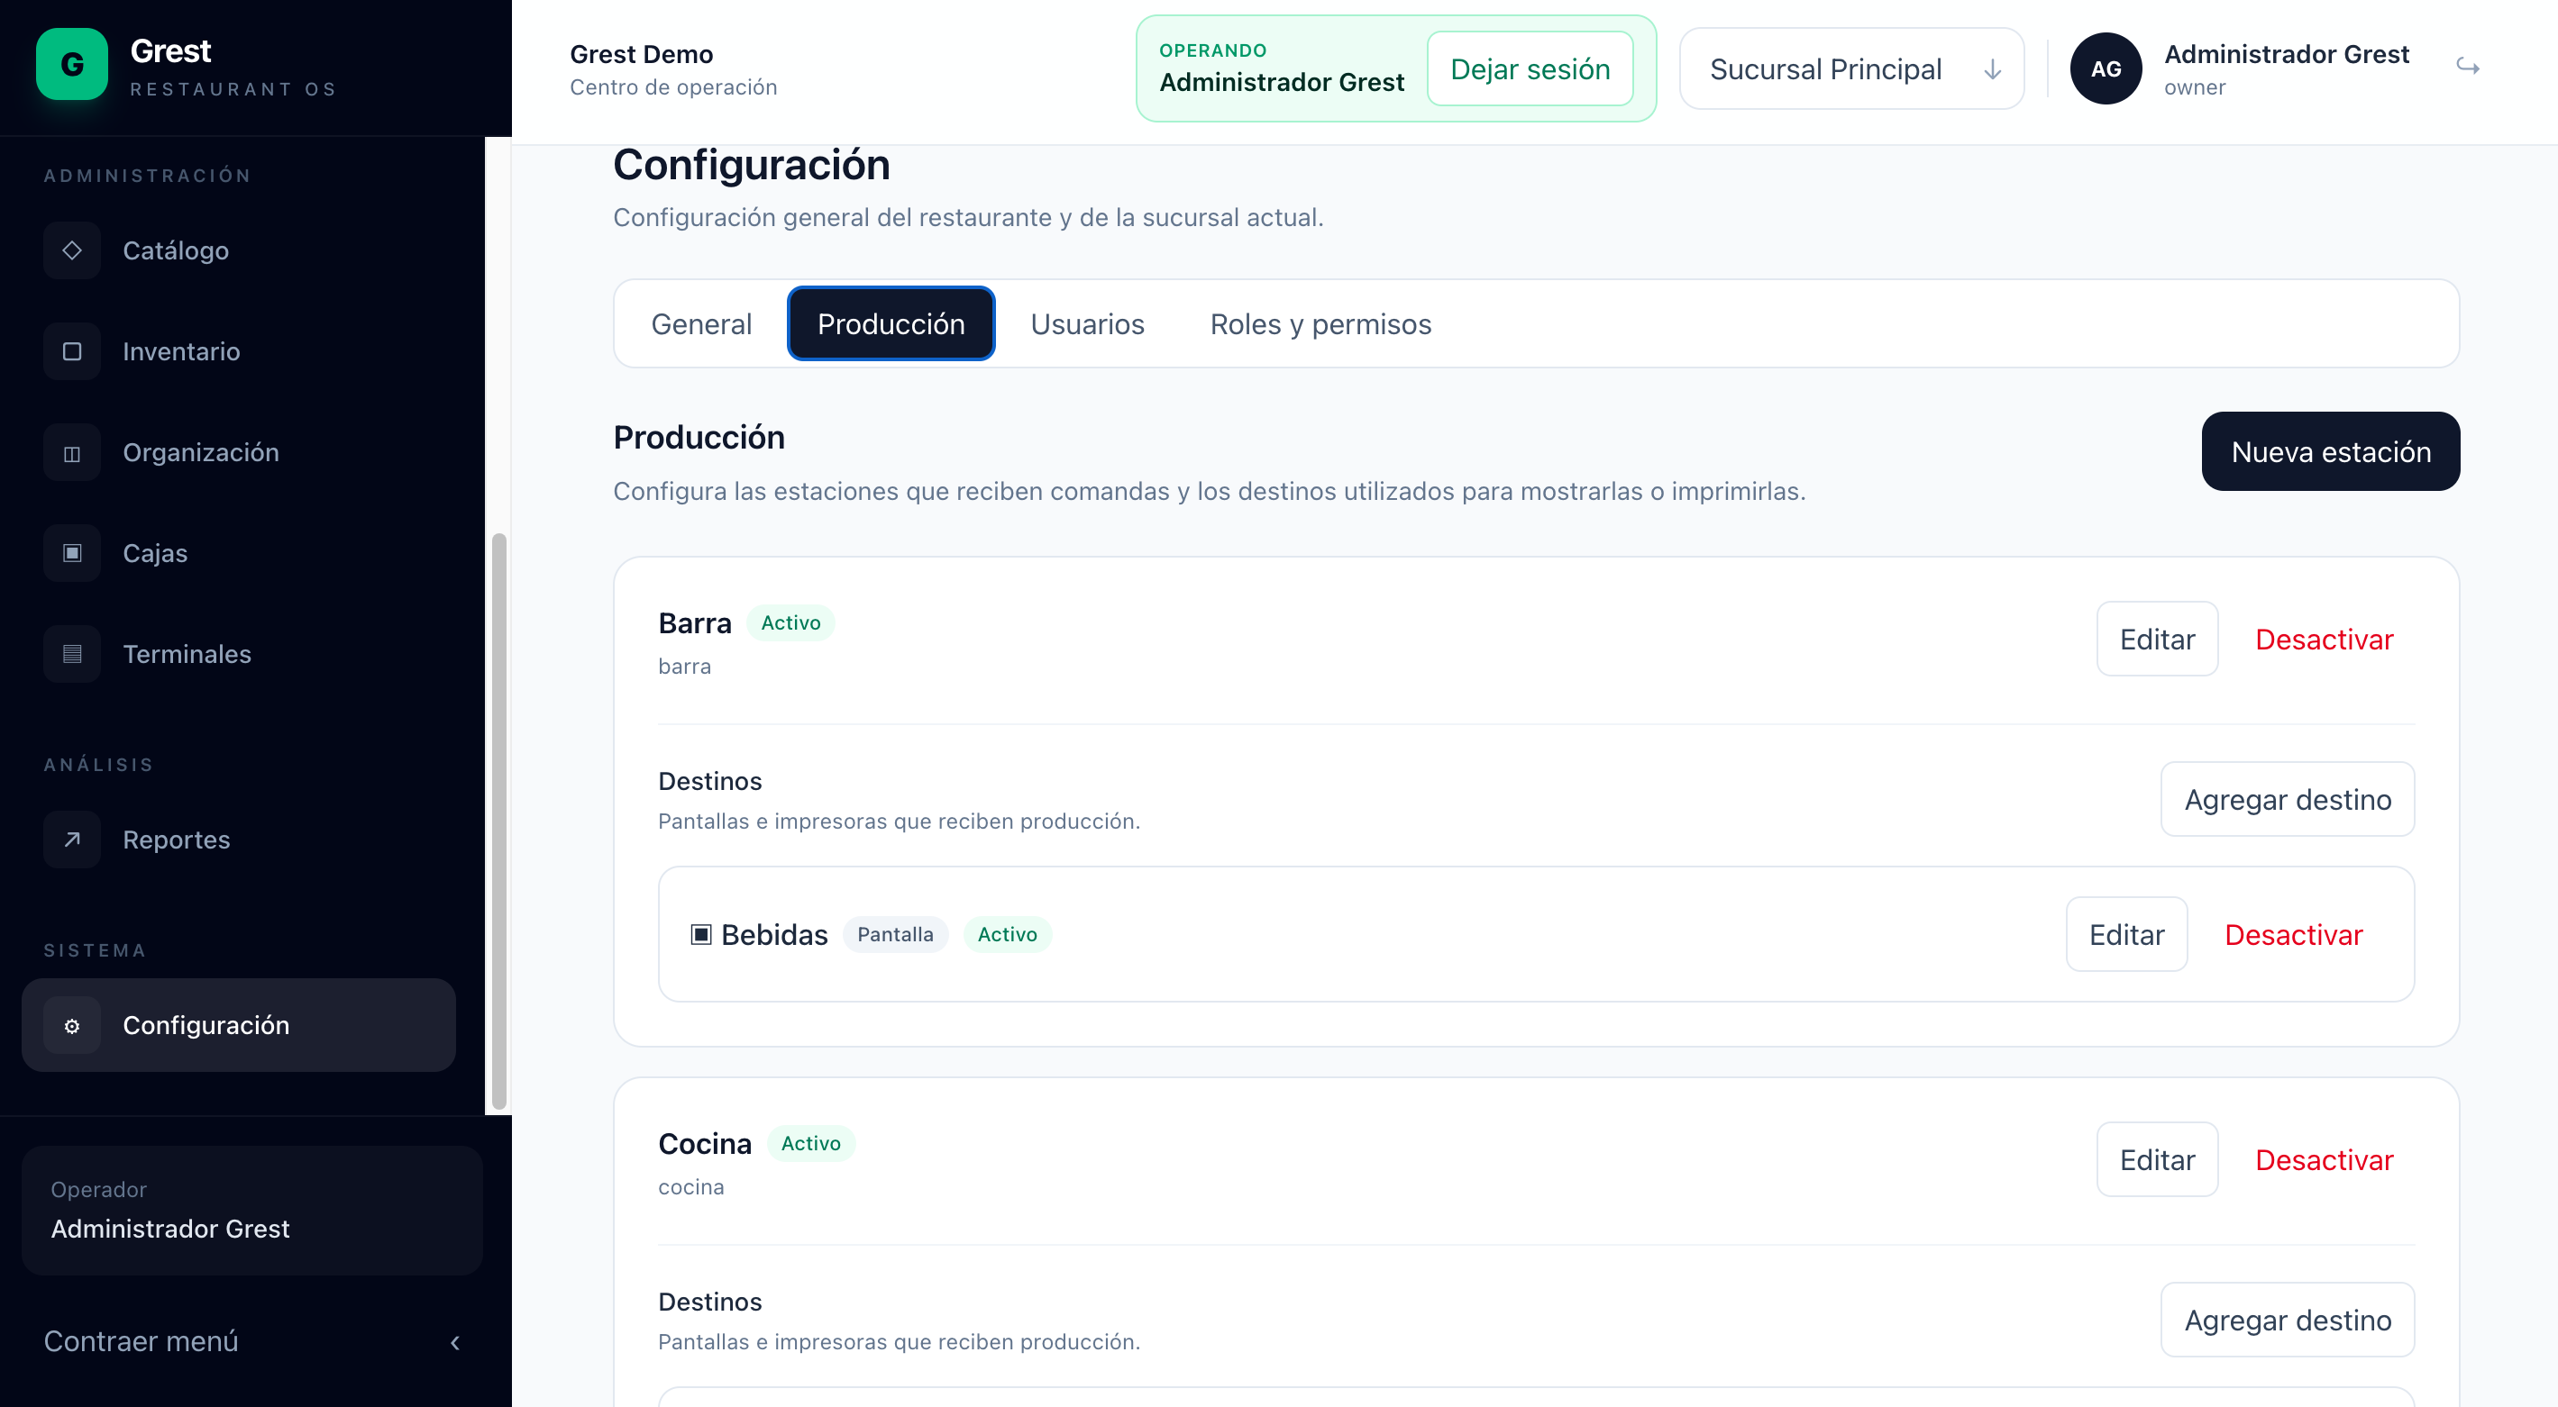Image resolution: width=2558 pixels, height=1407 pixels.
Task: Click the Administrador Grest owner name
Action: pos(2286,53)
